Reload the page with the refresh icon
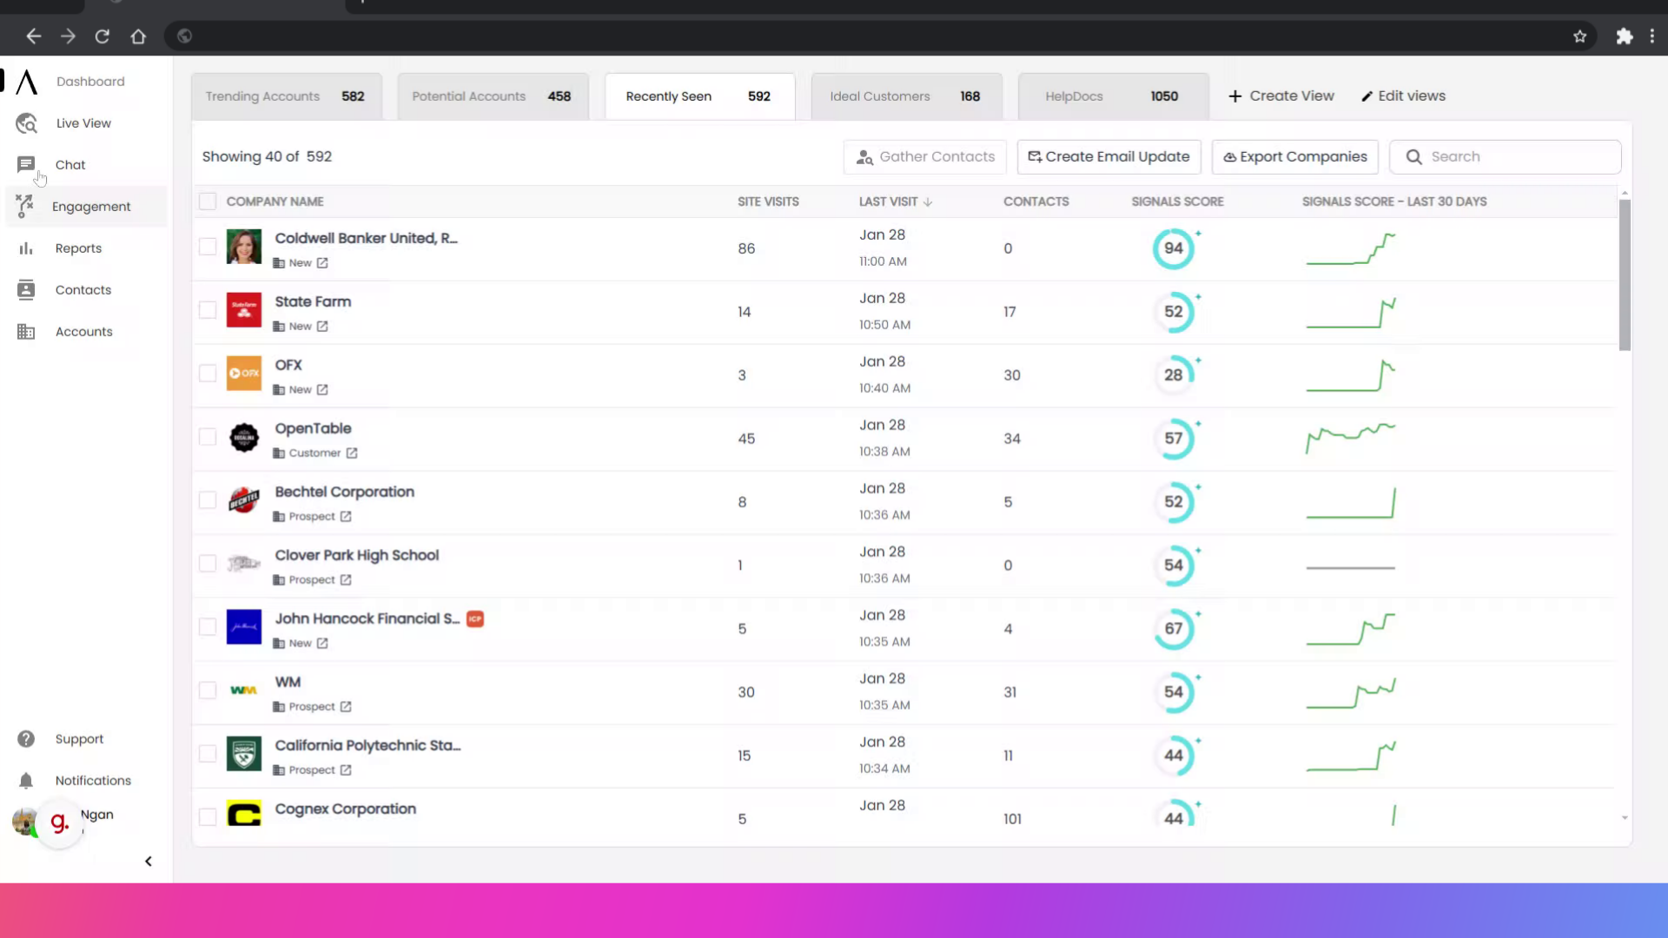This screenshot has width=1668, height=938. click(103, 36)
